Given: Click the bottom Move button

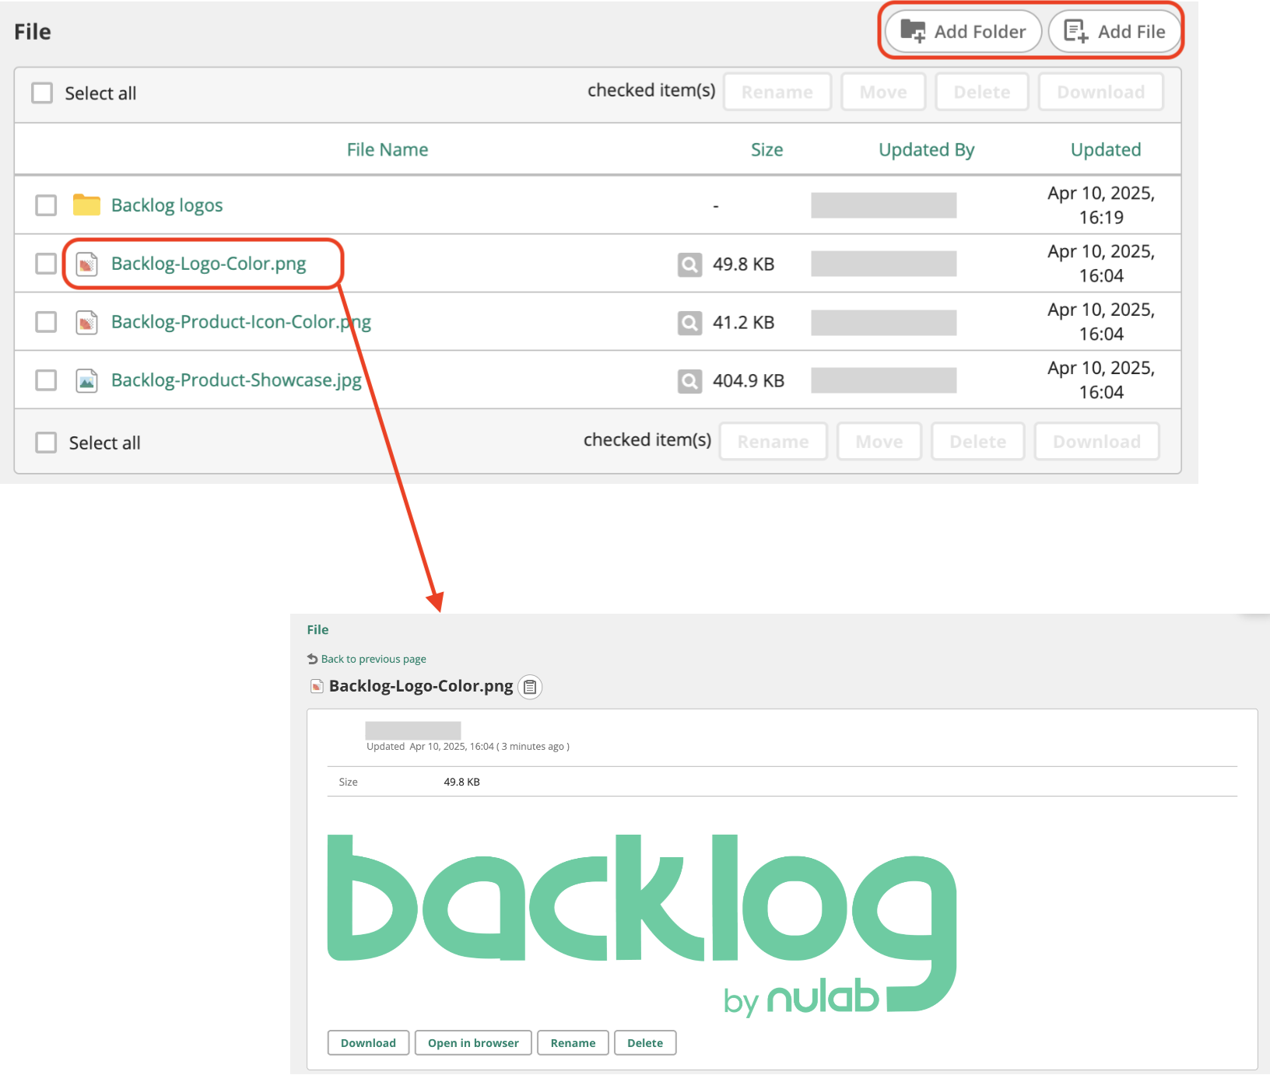Looking at the screenshot, I should coord(879,442).
